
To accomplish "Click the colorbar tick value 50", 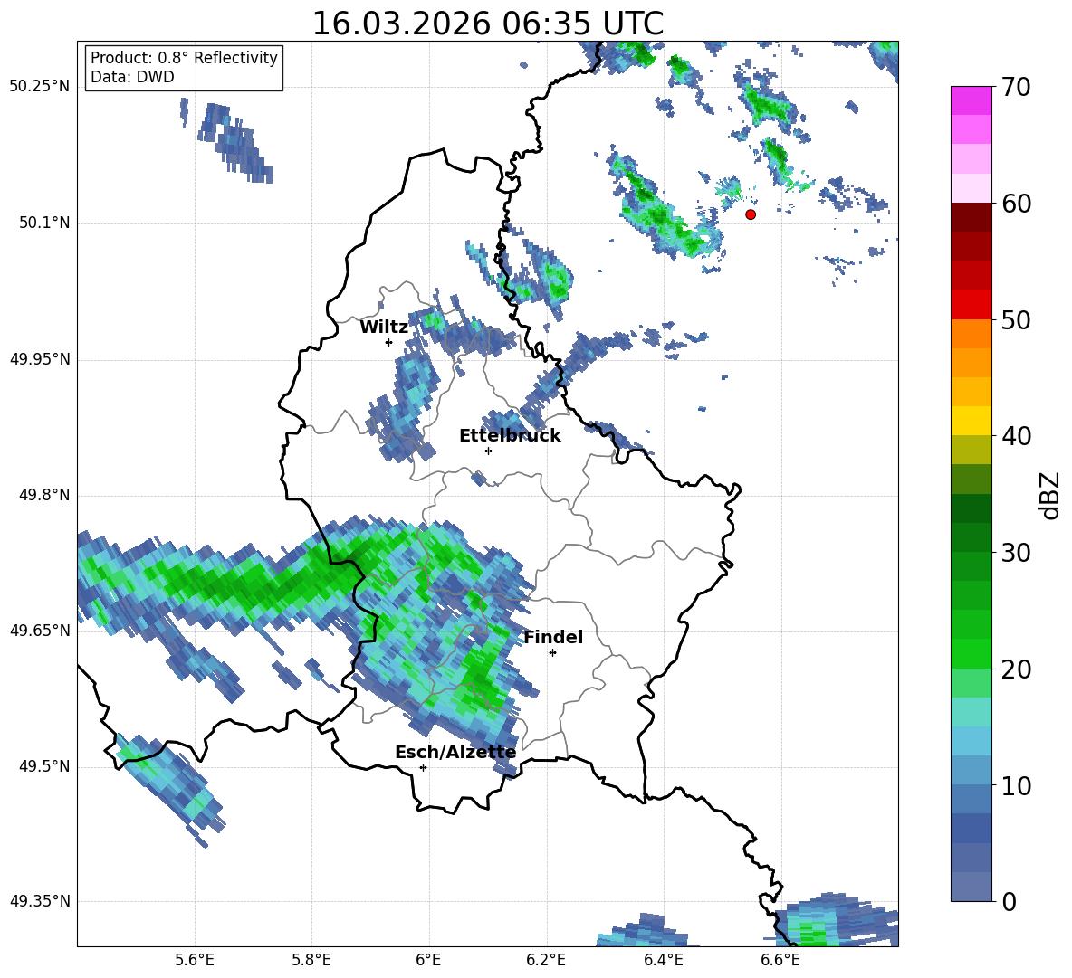I will (1016, 319).
